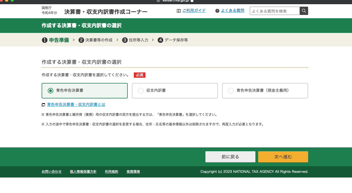This screenshot has height=193, width=352.
Task: Click the browser address bar URL
Action: (x=176, y=1)
